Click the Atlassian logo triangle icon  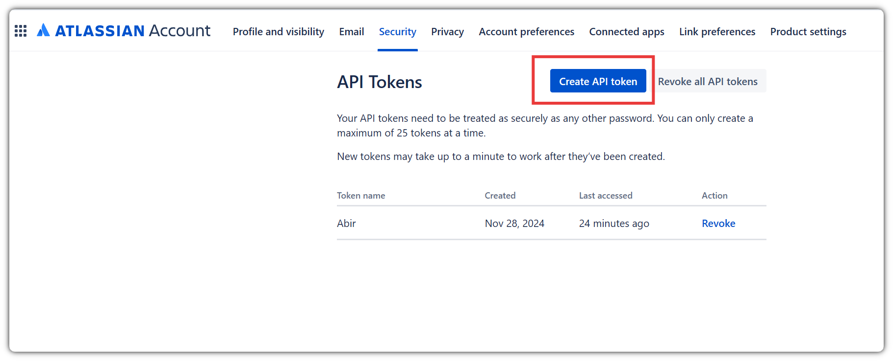pyautogui.click(x=44, y=30)
